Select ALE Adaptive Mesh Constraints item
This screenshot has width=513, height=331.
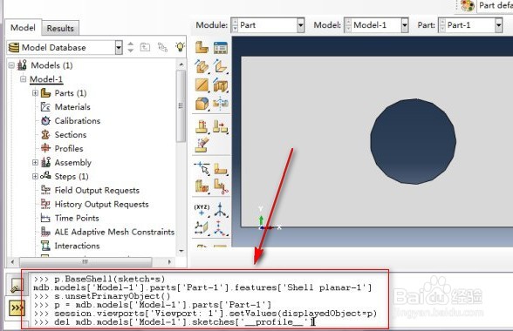tap(114, 232)
